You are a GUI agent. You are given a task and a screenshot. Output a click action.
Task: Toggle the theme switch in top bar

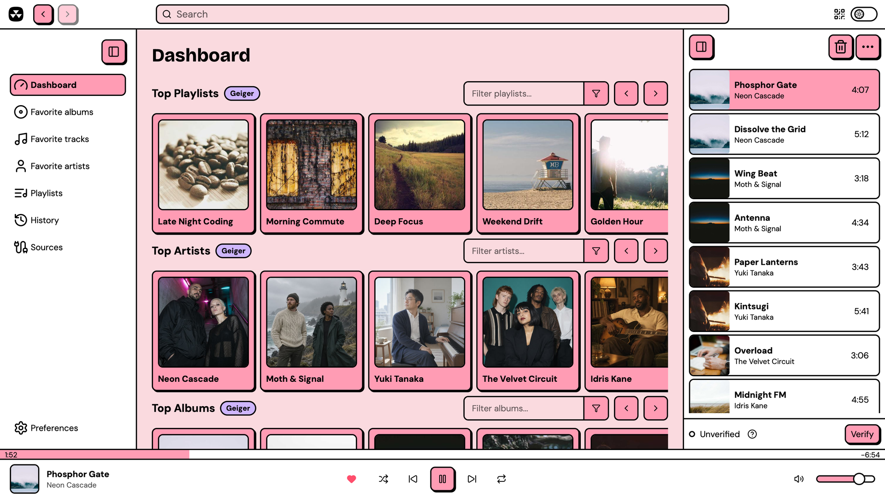[864, 14]
